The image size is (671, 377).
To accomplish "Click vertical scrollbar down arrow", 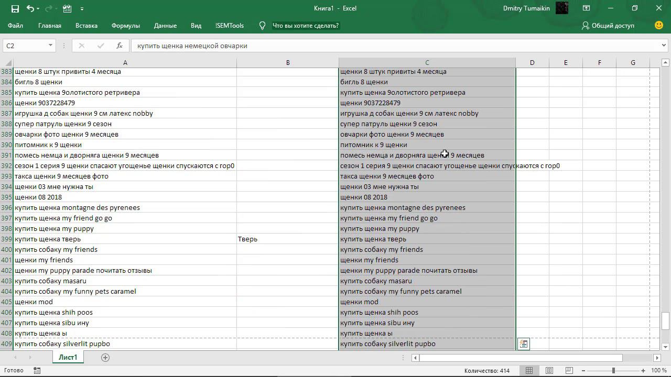I will [x=666, y=346].
